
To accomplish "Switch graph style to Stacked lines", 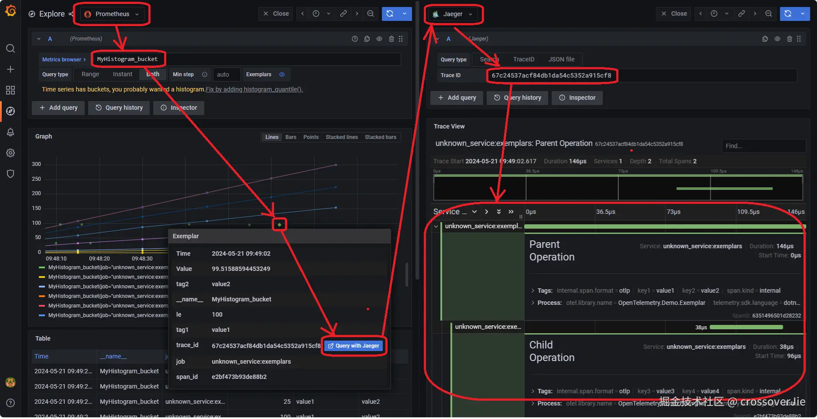I will tap(342, 137).
